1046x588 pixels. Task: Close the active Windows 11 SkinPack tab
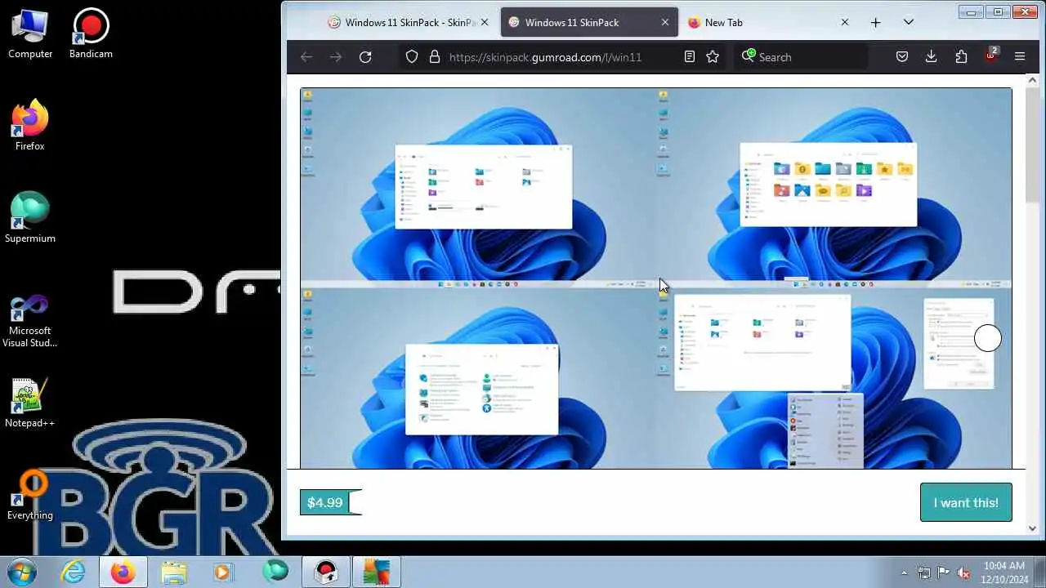664,23
